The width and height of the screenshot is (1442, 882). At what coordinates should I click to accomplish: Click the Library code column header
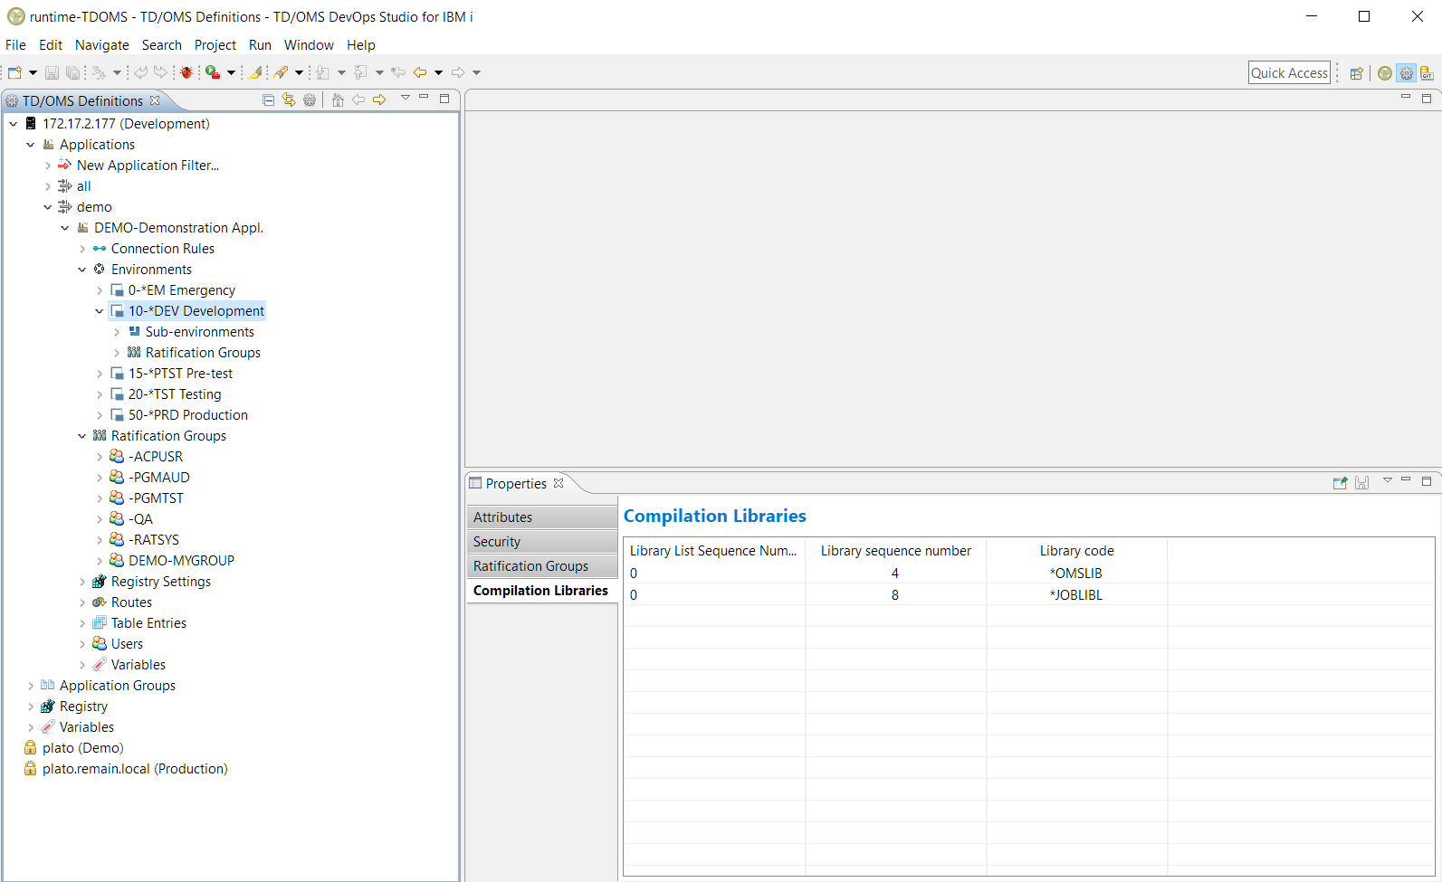coord(1075,551)
